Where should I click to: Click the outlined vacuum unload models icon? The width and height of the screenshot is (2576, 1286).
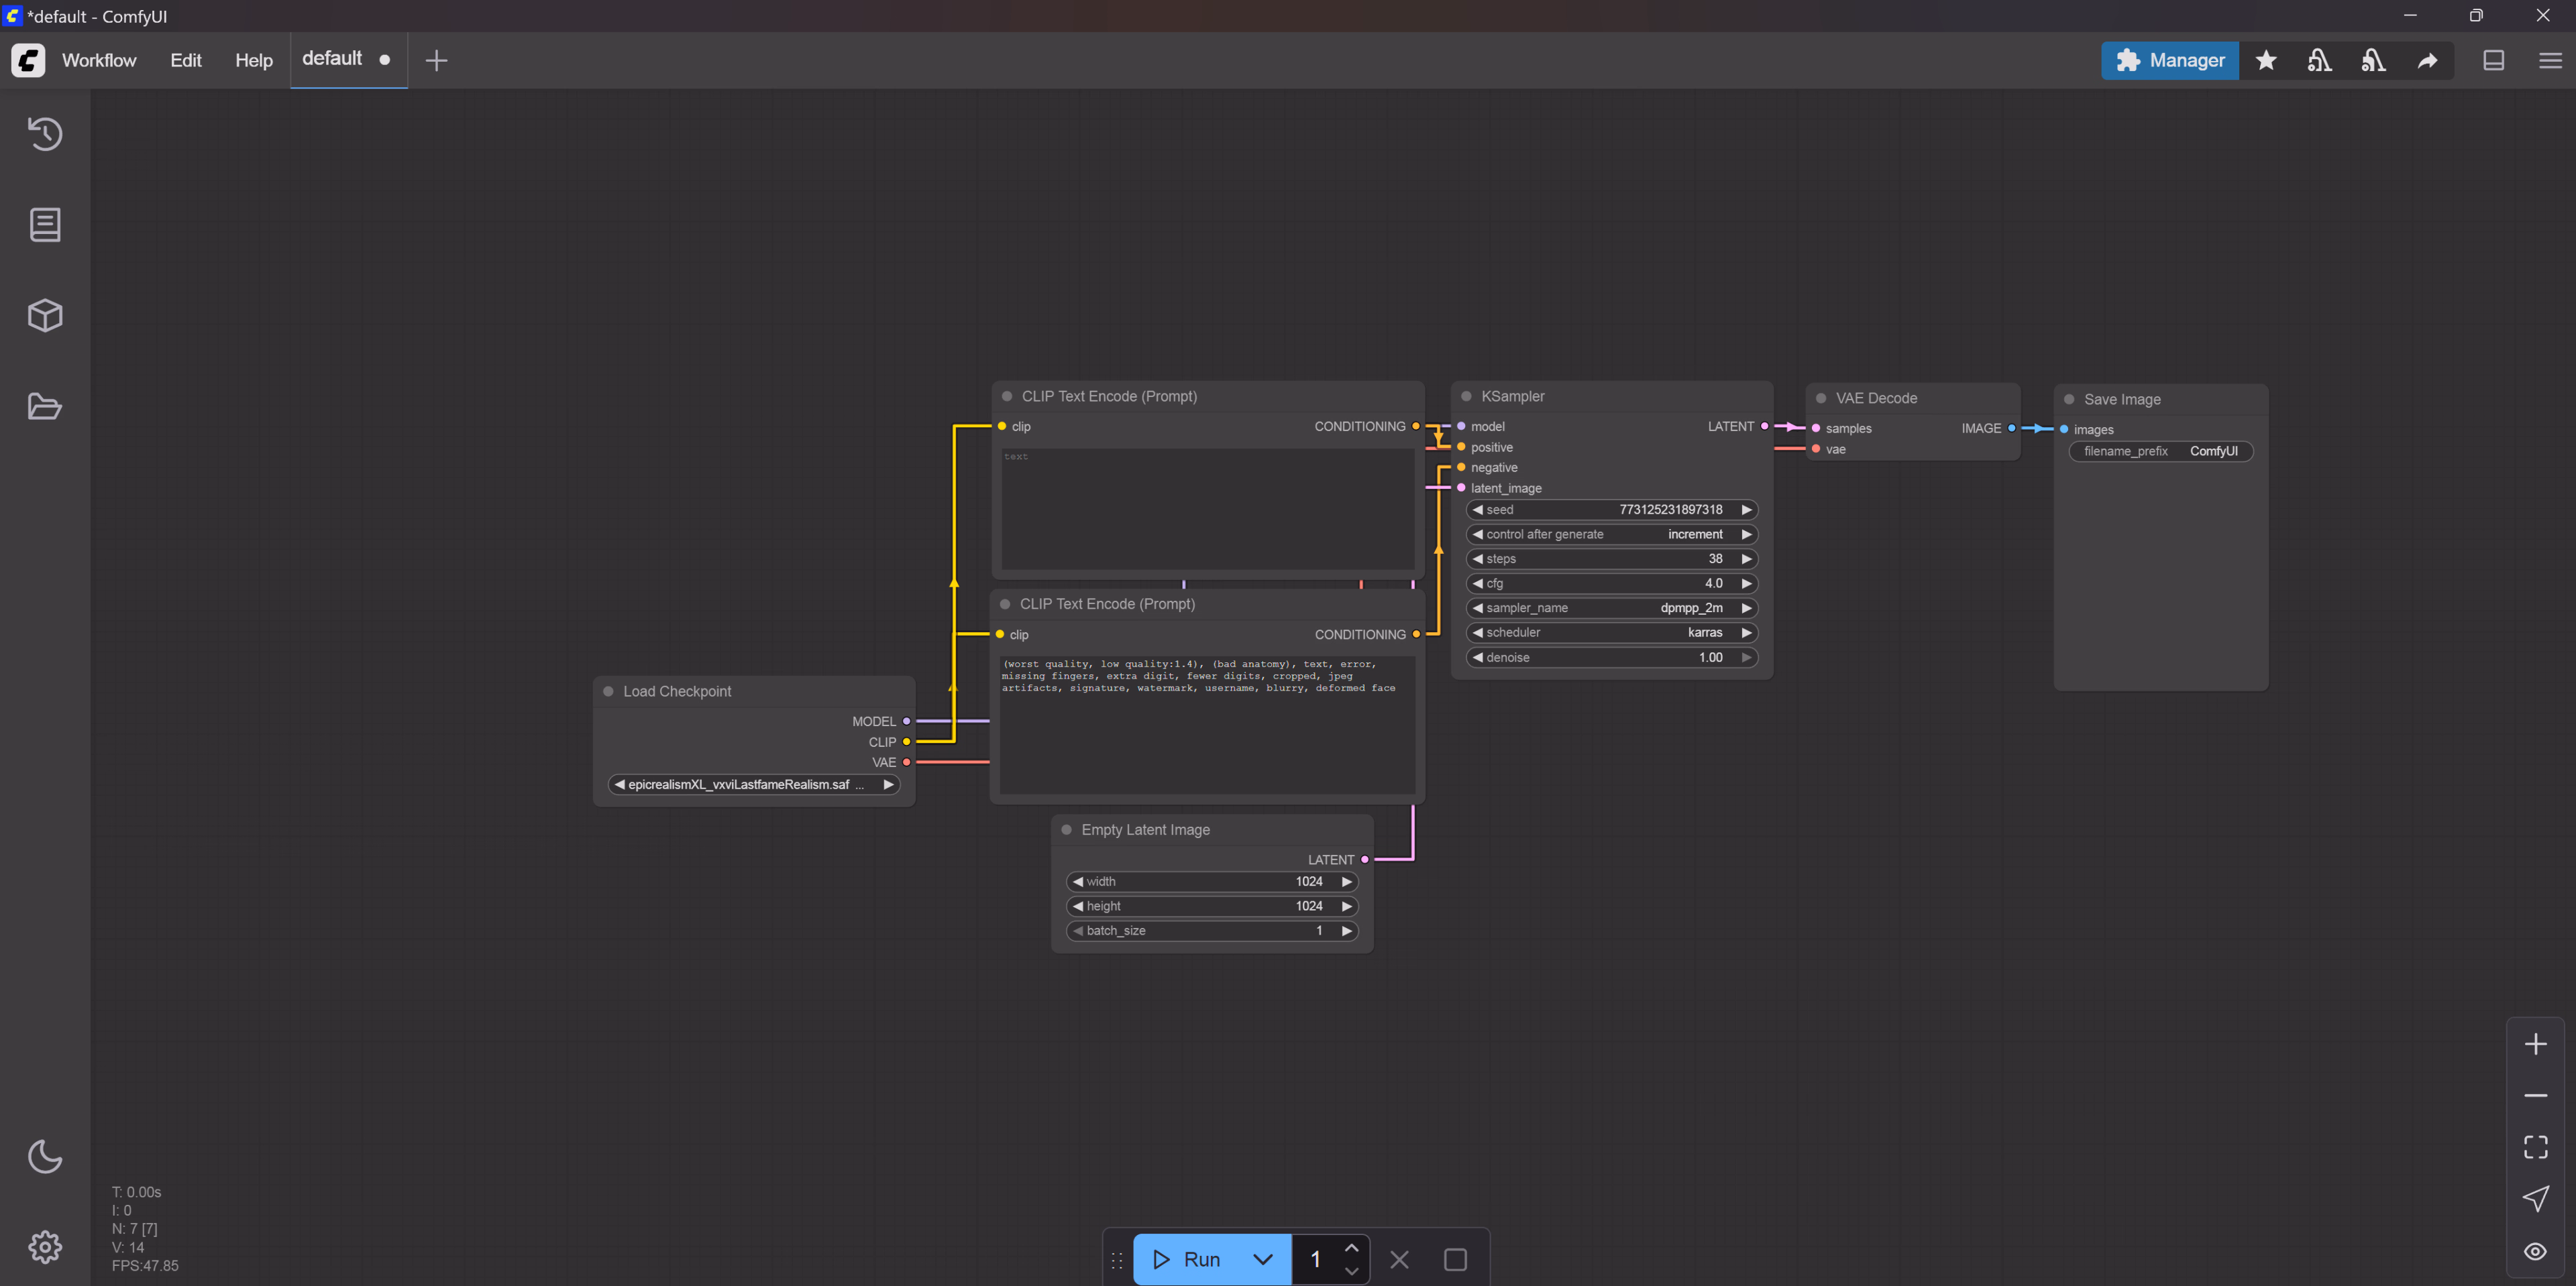coord(2319,60)
